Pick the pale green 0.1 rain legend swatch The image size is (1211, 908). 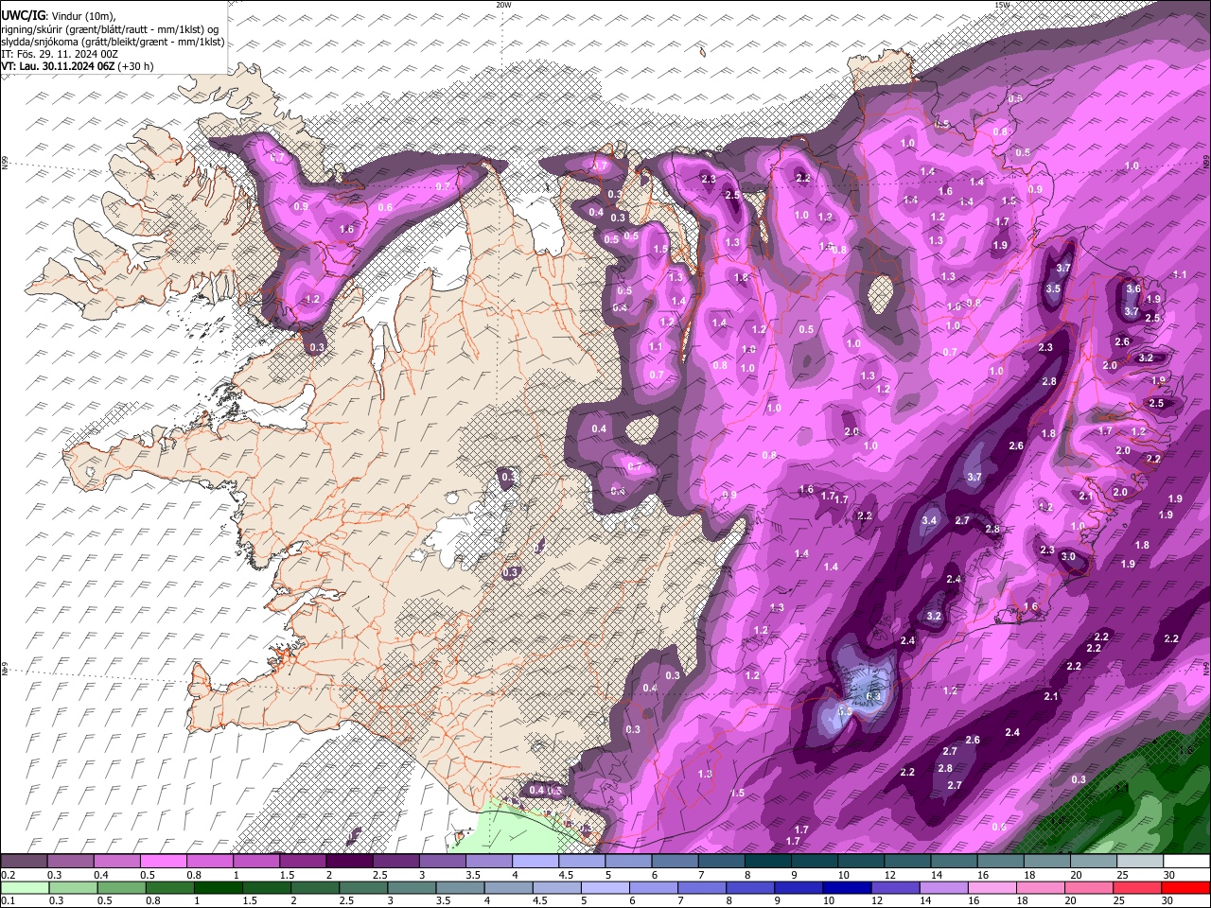25,887
